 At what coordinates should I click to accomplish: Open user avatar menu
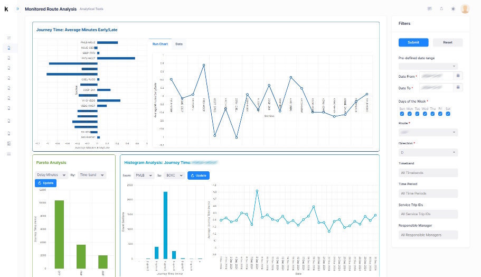click(x=465, y=8)
